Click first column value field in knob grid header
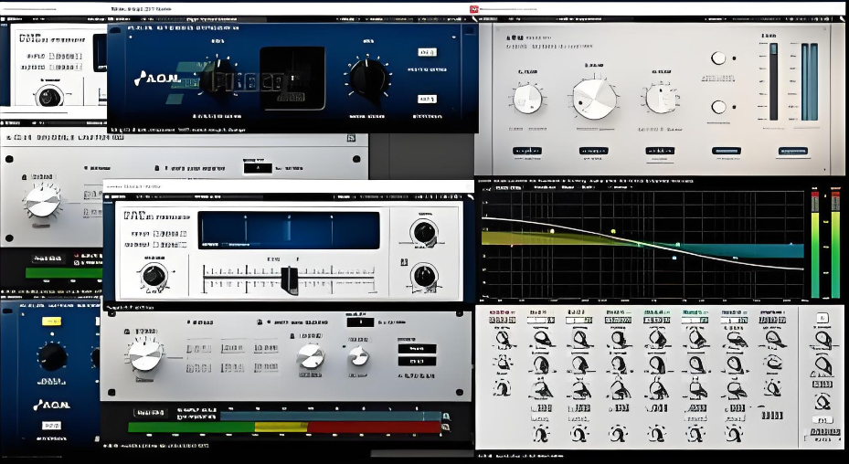The image size is (849, 464). [502, 320]
